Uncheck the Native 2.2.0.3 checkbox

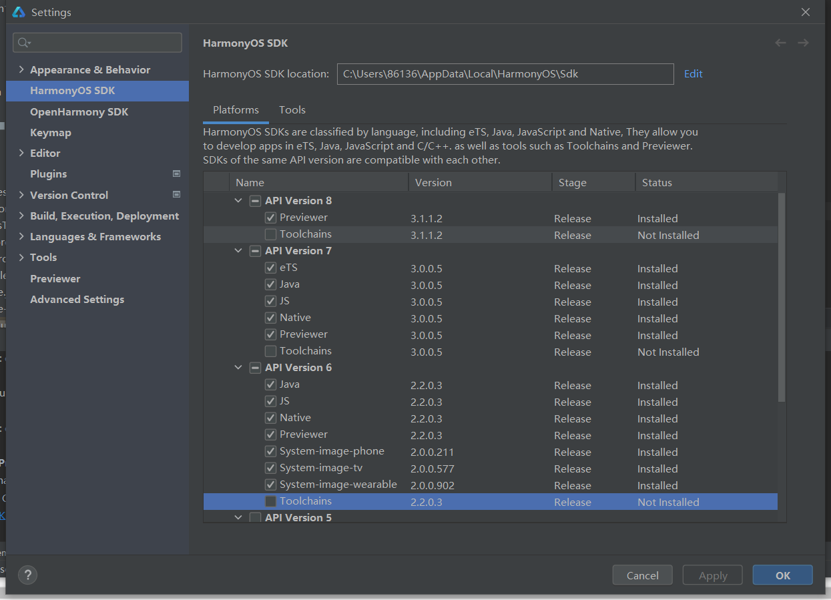click(270, 418)
